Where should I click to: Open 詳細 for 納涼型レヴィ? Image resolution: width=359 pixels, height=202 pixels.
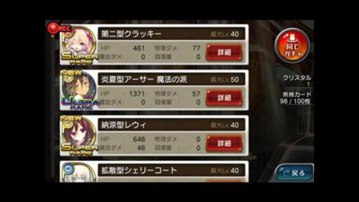click(x=224, y=143)
